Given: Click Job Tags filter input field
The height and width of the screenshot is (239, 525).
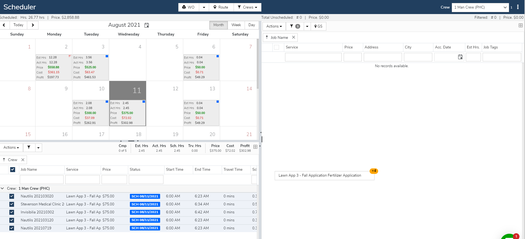Looking at the screenshot, I should (502, 57).
